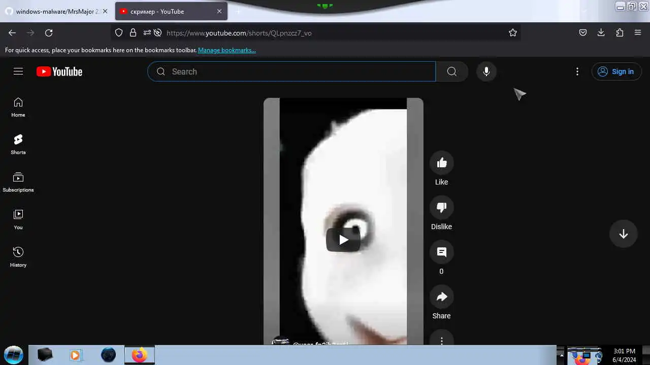Open Firefox downloads panel
Viewport: 650px width, 365px height.
601,32
